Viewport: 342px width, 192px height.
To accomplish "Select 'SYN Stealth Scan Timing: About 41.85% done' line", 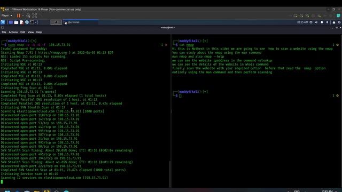I will click(x=67, y=162).
